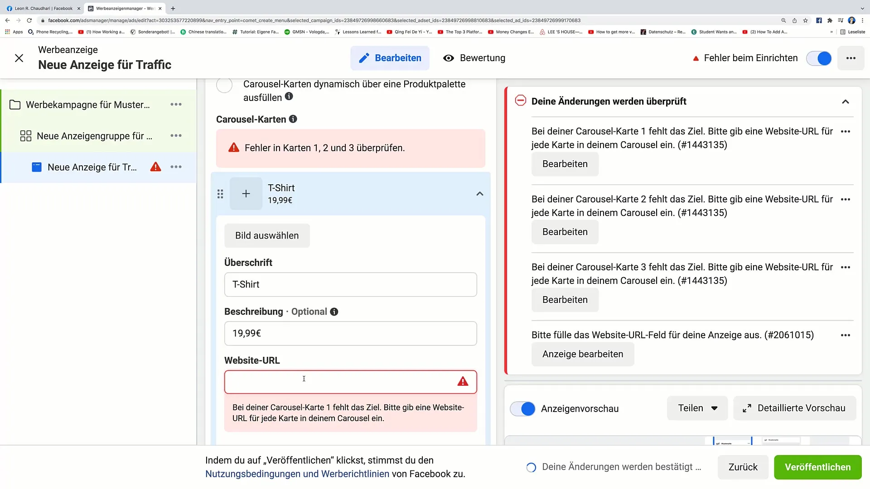Screen dimensions: 870x489
Task: Show info icon next to Carousel-Karten heading
Action: coord(293,119)
